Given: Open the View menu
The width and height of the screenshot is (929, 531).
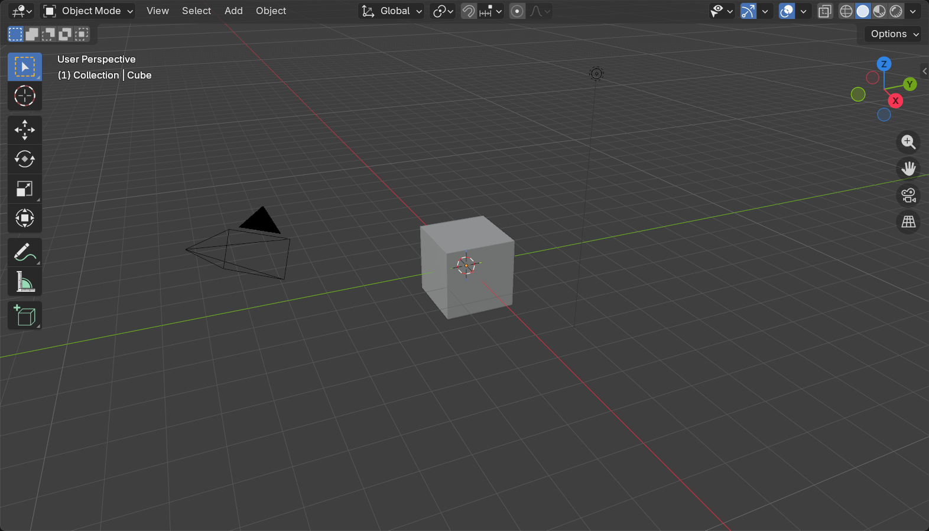Looking at the screenshot, I should click(x=158, y=11).
